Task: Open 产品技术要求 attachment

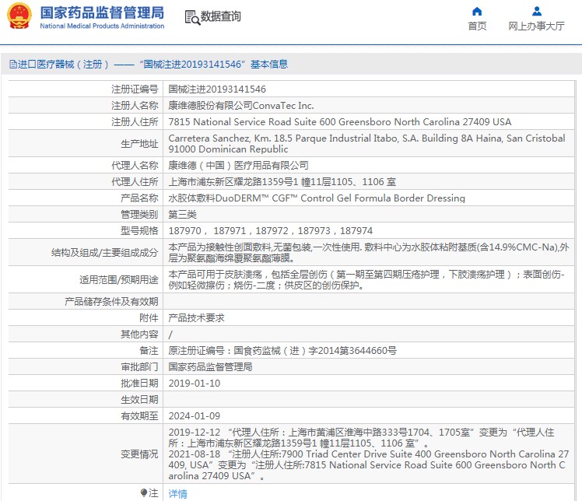Action: point(196,318)
